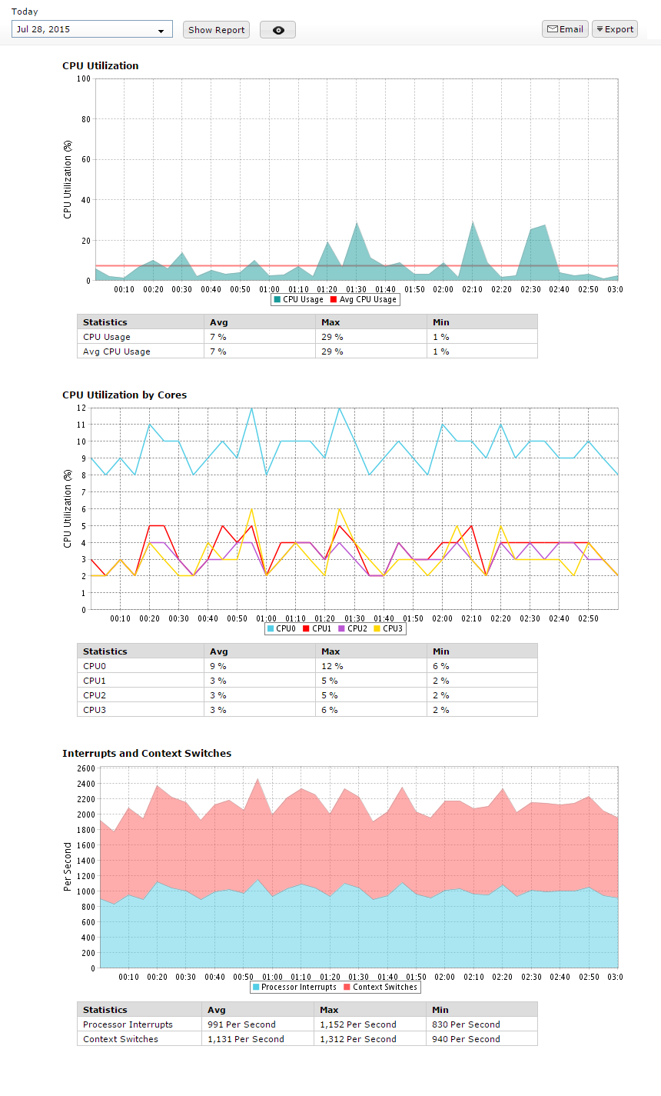Click the envelope icon in Email button
Image resolution: width=661 pixels, height=1096 pixels.
(552, 29)
